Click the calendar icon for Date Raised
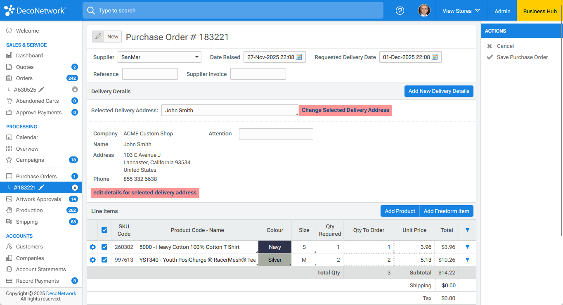The width and height of the screenshot is (563, 305). [x=300, y=57]
